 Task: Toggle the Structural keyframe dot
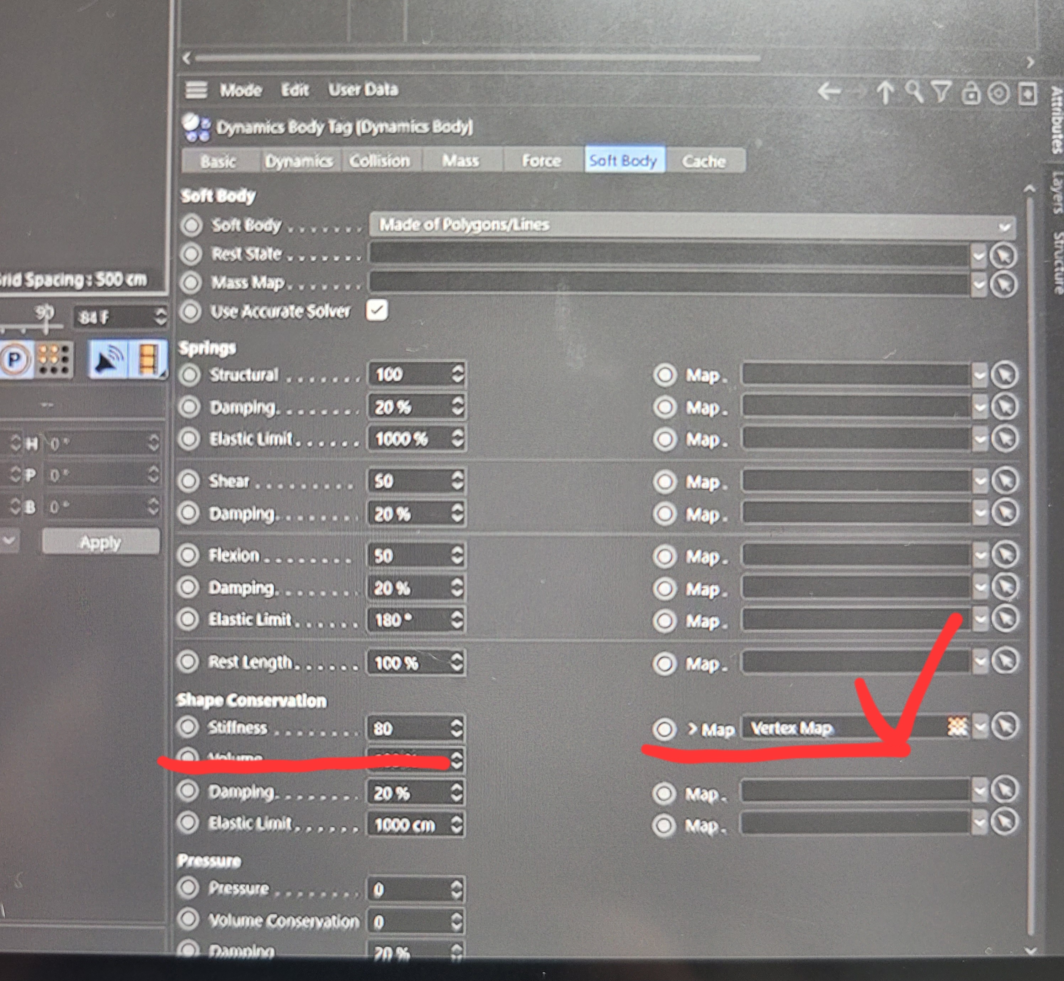point(189,375)
